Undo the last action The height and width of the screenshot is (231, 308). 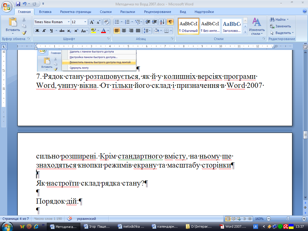click(24, 4)
